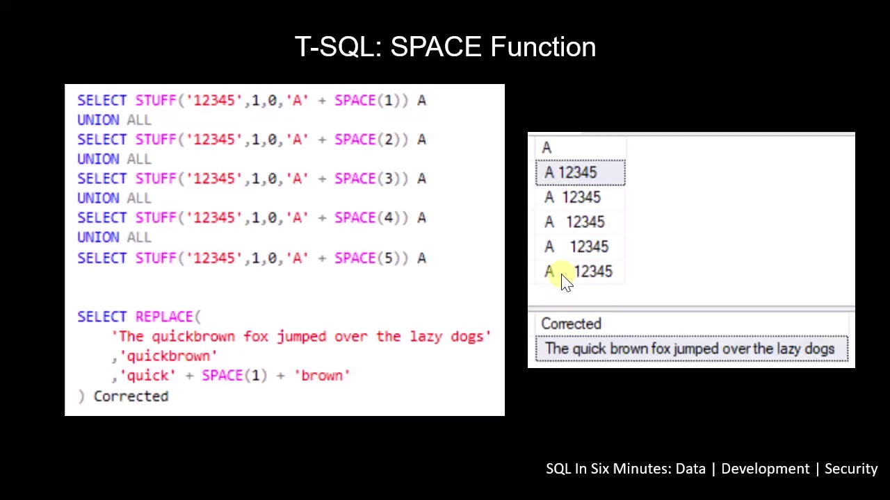The height and width of the screenshot is (500, 890).
Task: Select the result cell with four spaces before 12345
Action: point(580,247)
